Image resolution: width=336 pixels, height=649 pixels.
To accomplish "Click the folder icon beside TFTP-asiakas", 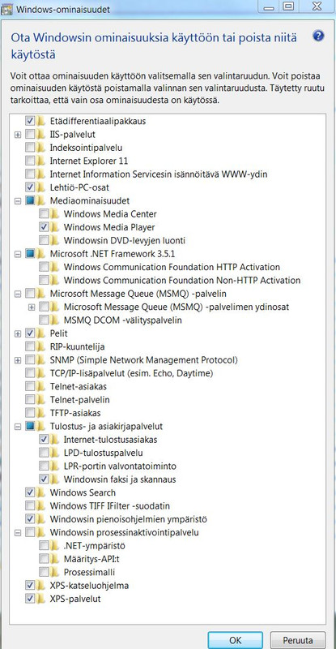I will (40, 413).
